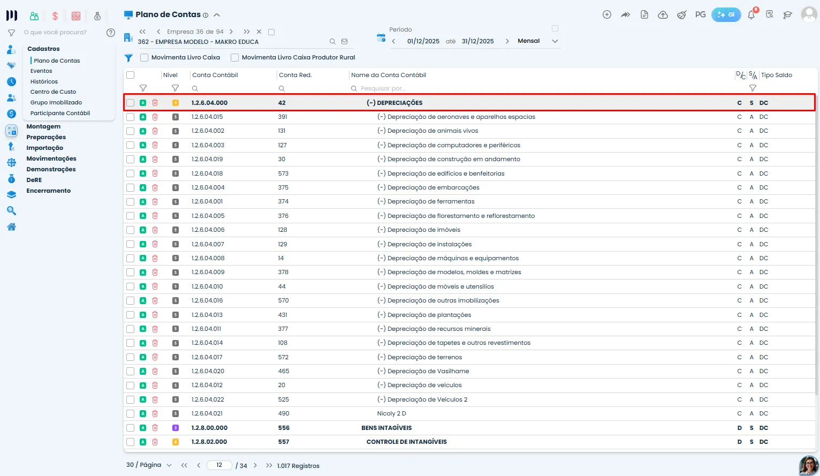Click the blue funnel filter icon
The image size is (820, 476).
pos(128,58)
